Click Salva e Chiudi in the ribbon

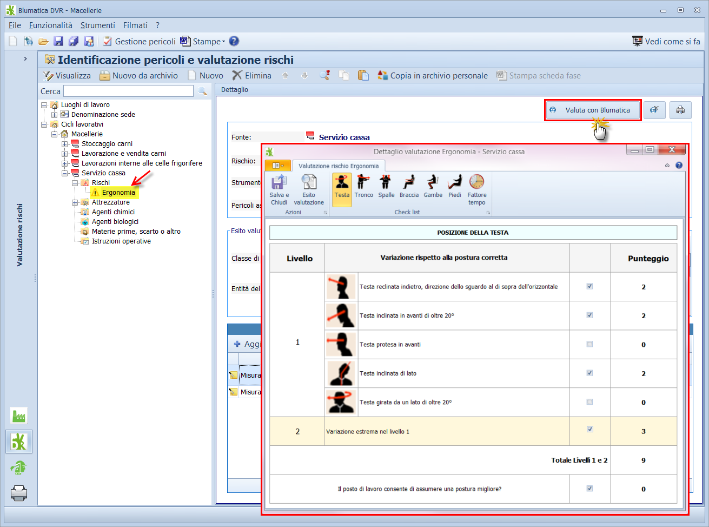[x=279, y=190]
